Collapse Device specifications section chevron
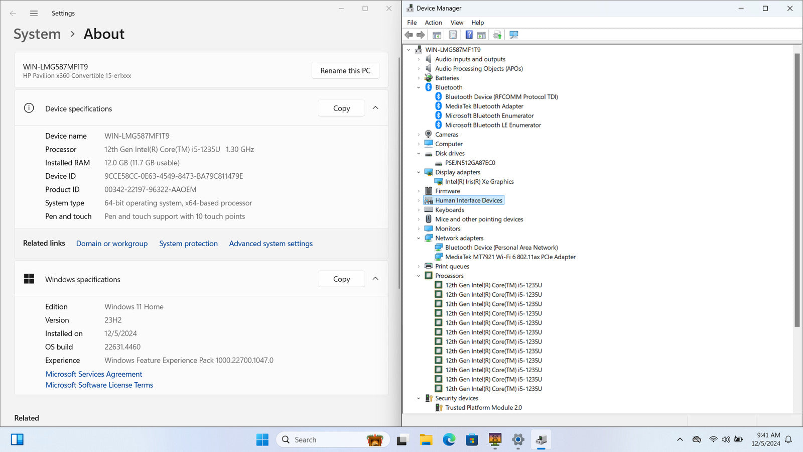The image size is (803, 452). pyautogui.click(x=375, y=108)
